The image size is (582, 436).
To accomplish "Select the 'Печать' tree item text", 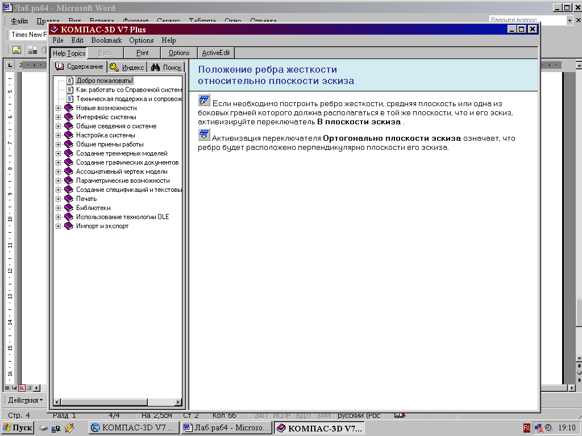I will point(86,199).
